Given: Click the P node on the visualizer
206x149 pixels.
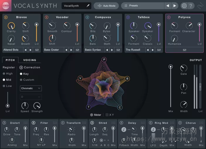Looking at the screenshot, I should pos(104,60).
